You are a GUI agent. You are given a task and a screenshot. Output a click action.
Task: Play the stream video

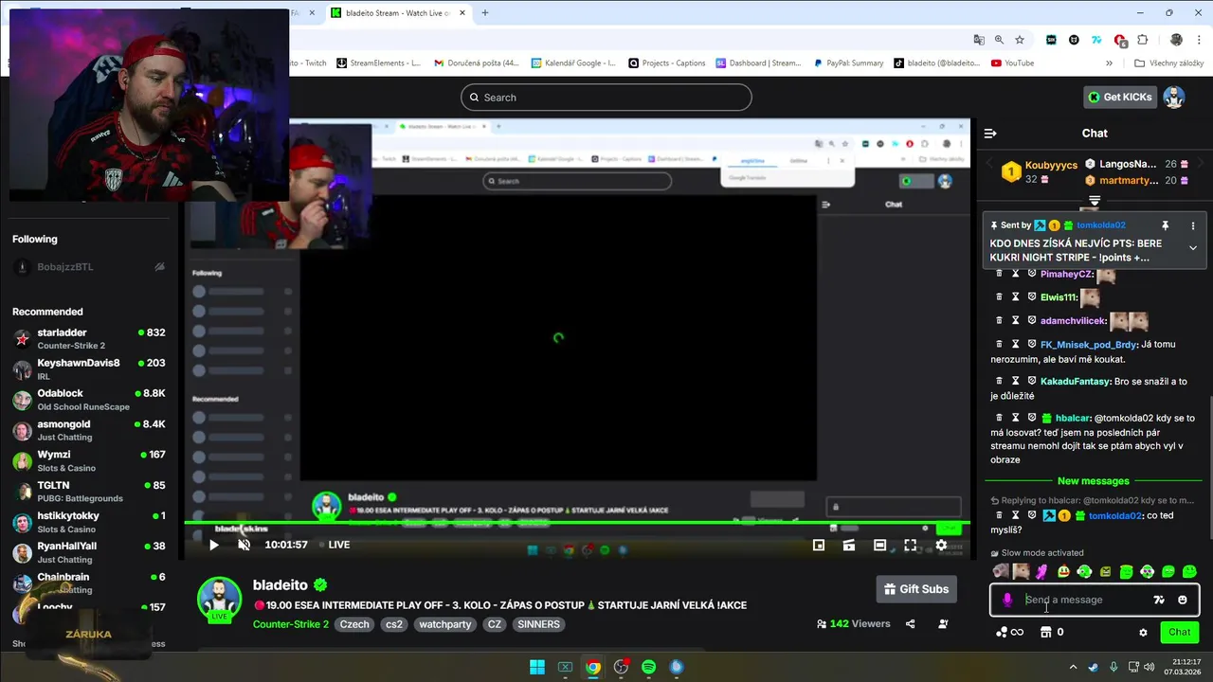pyautogui.click(x=213, y=545)
